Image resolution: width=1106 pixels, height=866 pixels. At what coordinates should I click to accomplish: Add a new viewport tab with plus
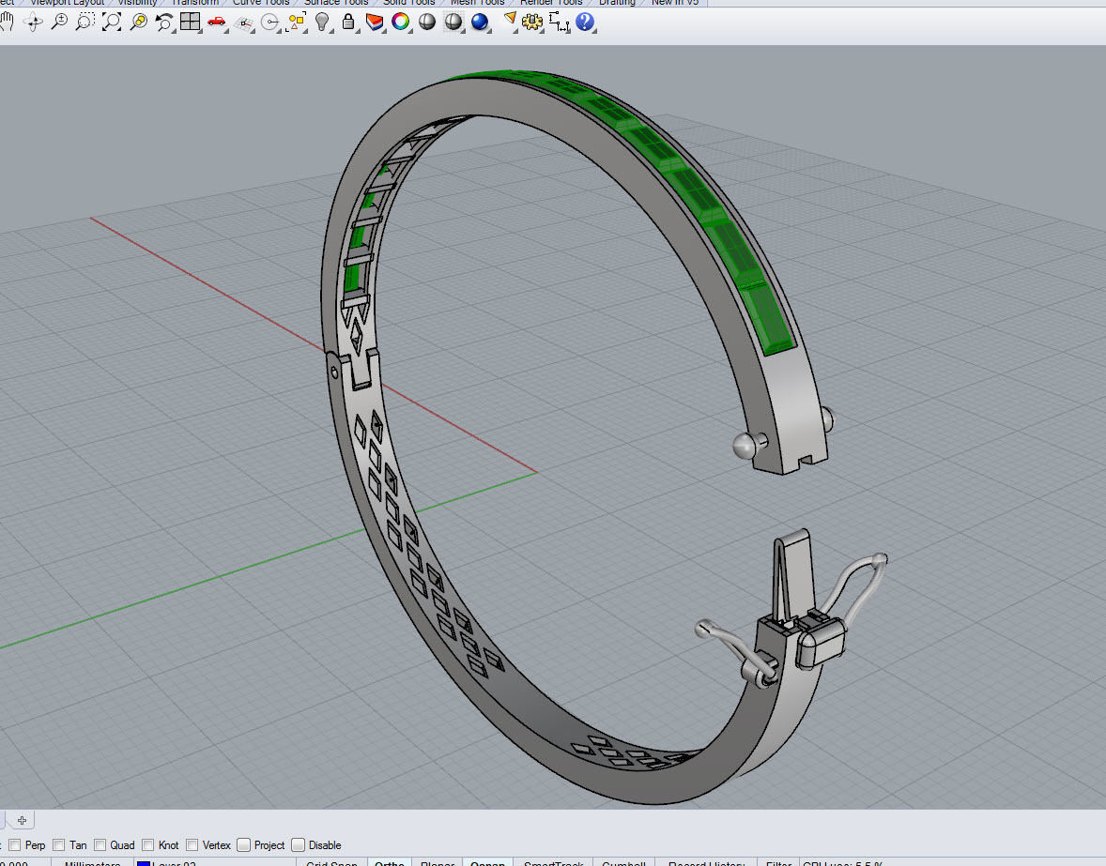[22, 820]
